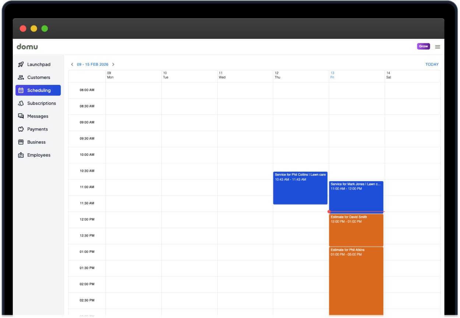The height and width of the screenshot is (318, 460).
Task: Click the Subscriptions icon in sidebar
Action: pyautogui.click(x=21, y=103)
